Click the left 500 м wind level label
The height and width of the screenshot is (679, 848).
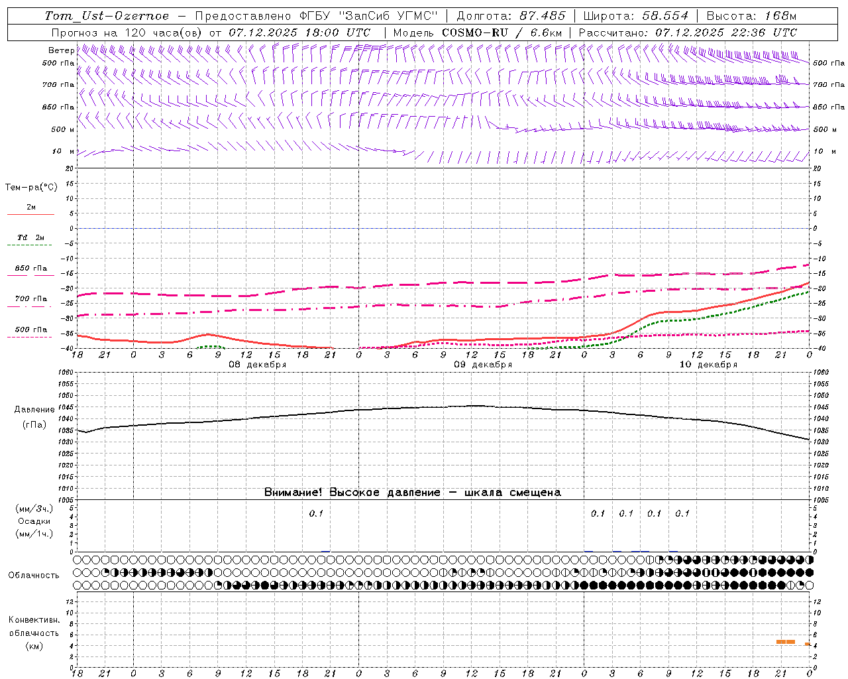[x=63, y=129]
